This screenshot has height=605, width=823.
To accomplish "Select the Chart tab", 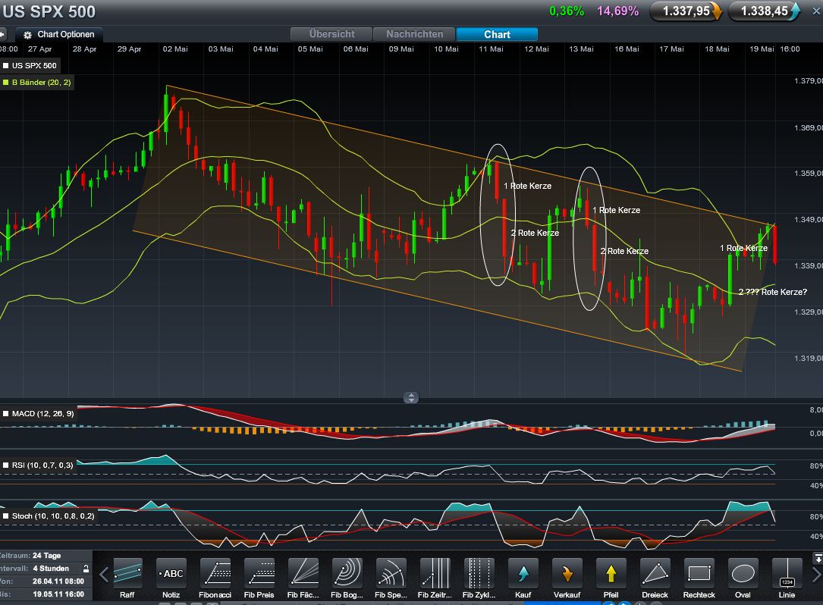I will coord(497,34).
